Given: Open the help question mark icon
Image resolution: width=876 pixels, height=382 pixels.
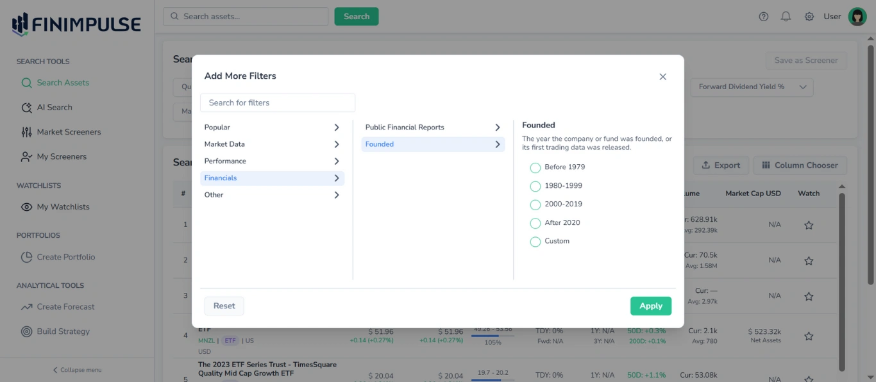Looking at the screenshot, I should pos(763,16).
